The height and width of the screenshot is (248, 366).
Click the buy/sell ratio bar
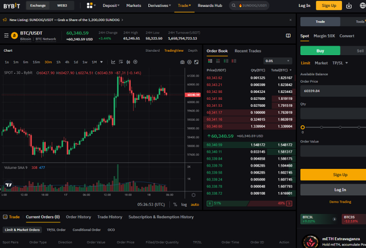(249, 204)
